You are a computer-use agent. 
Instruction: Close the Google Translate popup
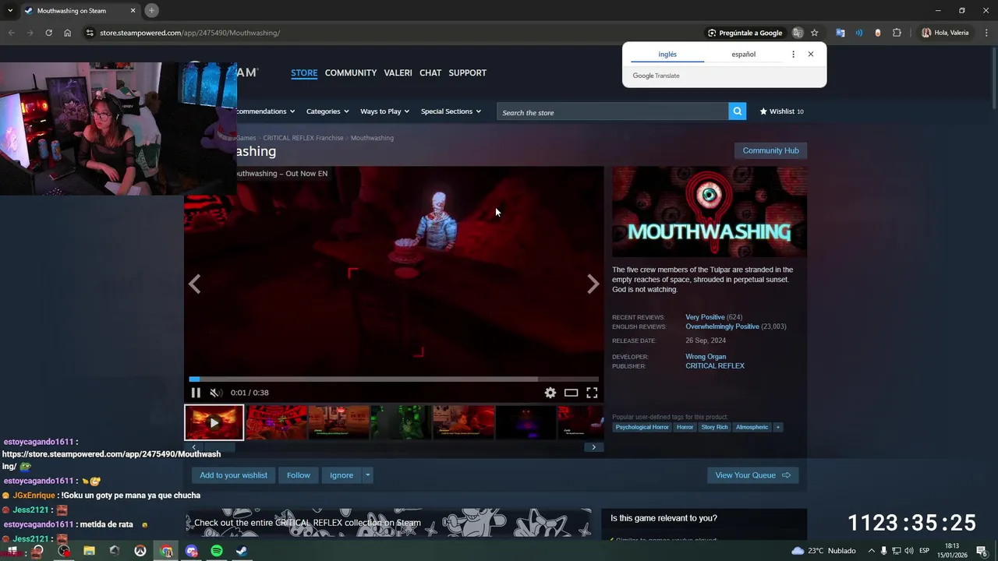tap(811, 55)
